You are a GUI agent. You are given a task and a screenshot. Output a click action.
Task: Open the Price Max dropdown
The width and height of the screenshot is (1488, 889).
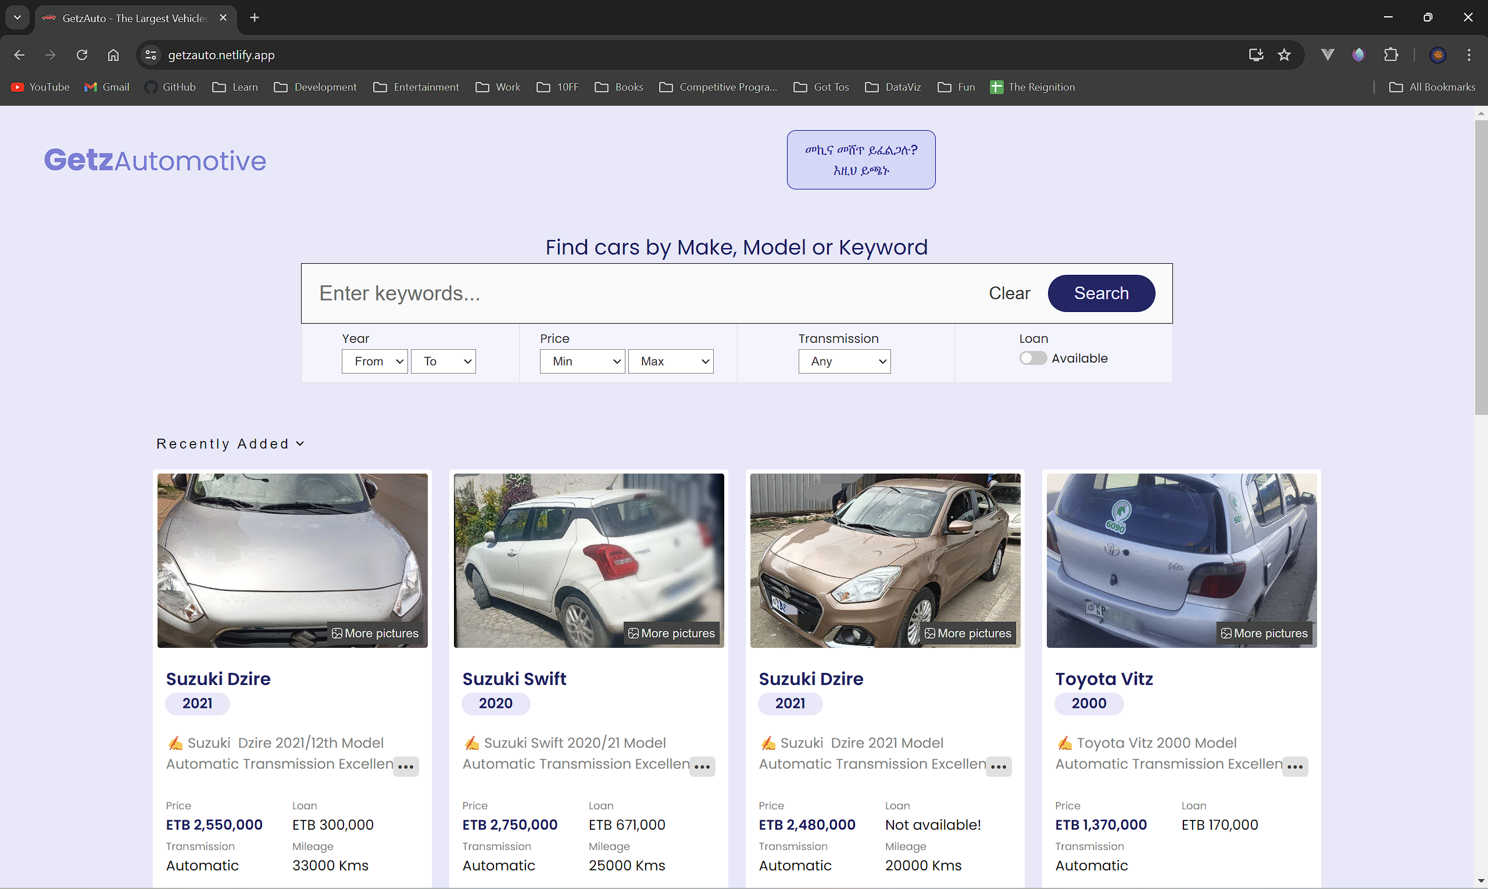pos(671,362)
